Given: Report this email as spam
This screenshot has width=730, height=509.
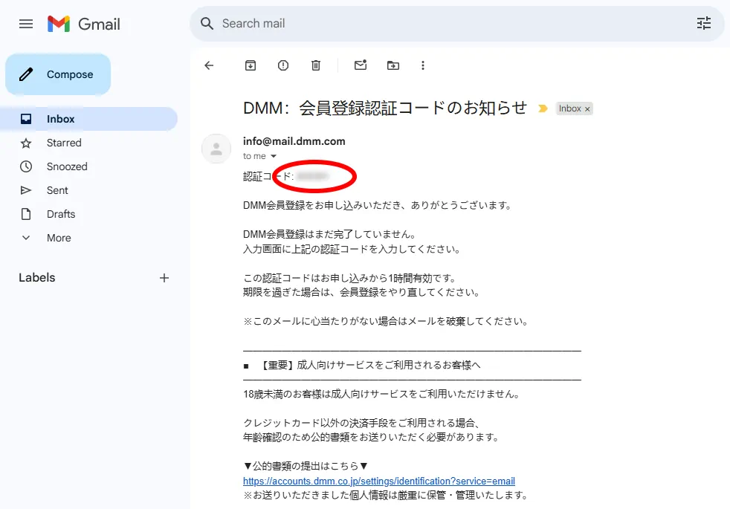Looking at the screenshot, I should click(283, 65).
